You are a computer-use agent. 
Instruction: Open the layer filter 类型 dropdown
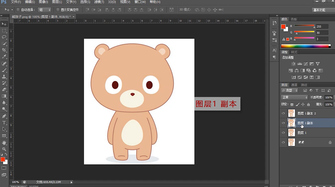290,90
